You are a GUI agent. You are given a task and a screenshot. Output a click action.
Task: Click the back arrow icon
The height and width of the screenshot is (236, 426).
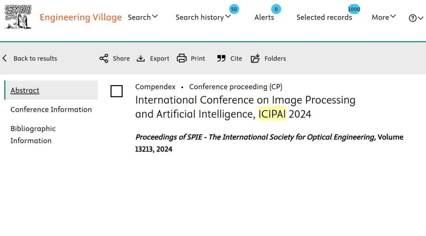point(5,59)
